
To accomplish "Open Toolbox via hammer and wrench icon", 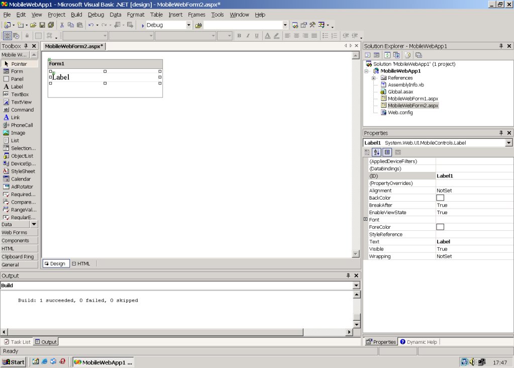I will click(x=313, y=25).
